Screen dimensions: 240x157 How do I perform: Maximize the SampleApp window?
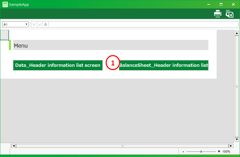click(x=221, y=4)
